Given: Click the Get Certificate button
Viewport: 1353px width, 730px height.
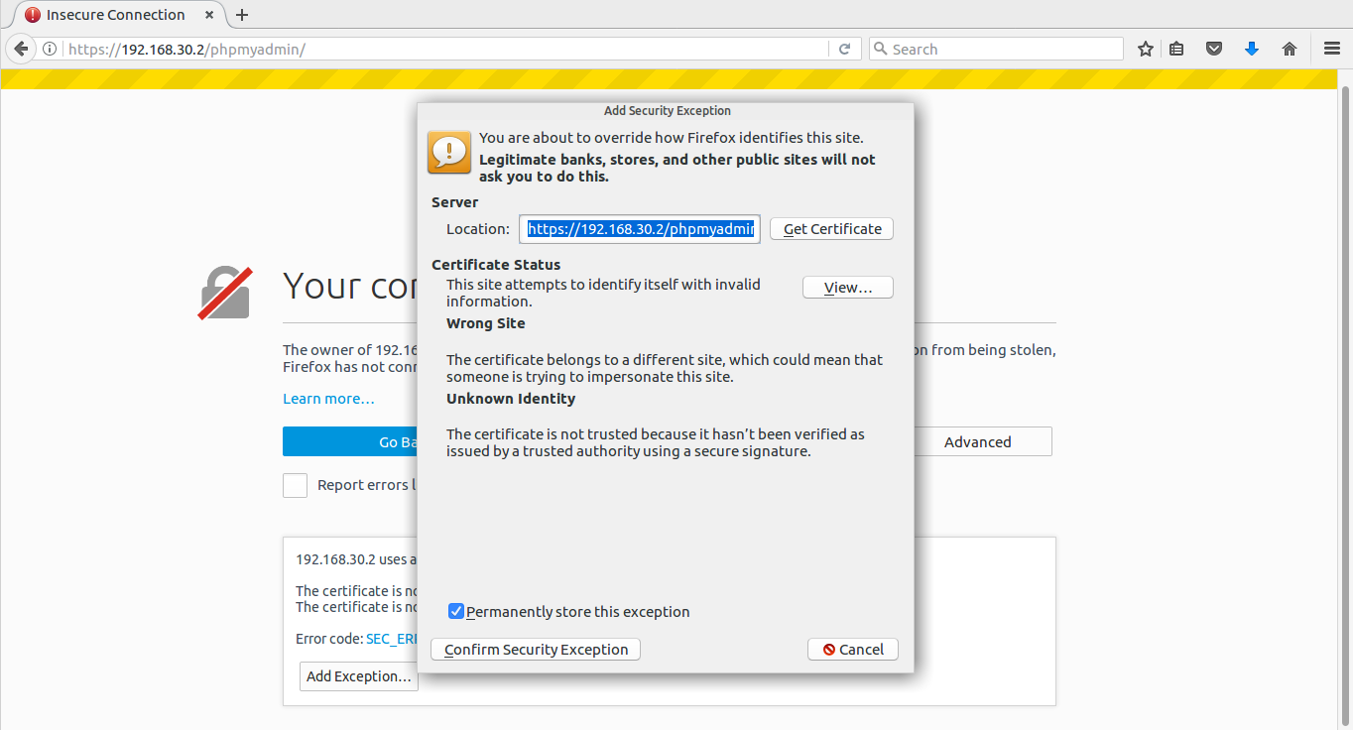Looking at the screenshot, I should click(832, 229).
